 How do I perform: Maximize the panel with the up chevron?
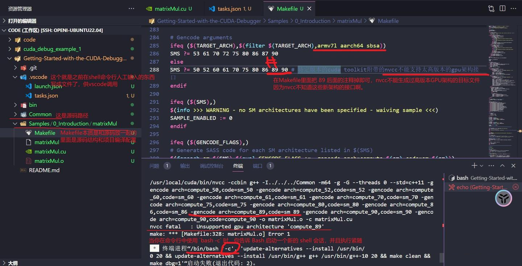click(502, 165)
